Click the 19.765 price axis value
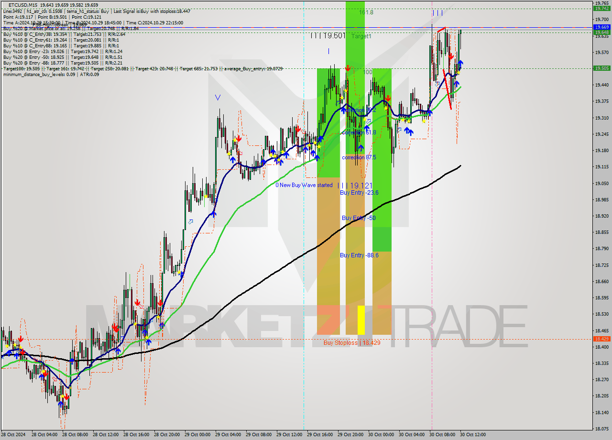Screen dimensions: 612x440 pyautogui.click(x=601, y=3)
